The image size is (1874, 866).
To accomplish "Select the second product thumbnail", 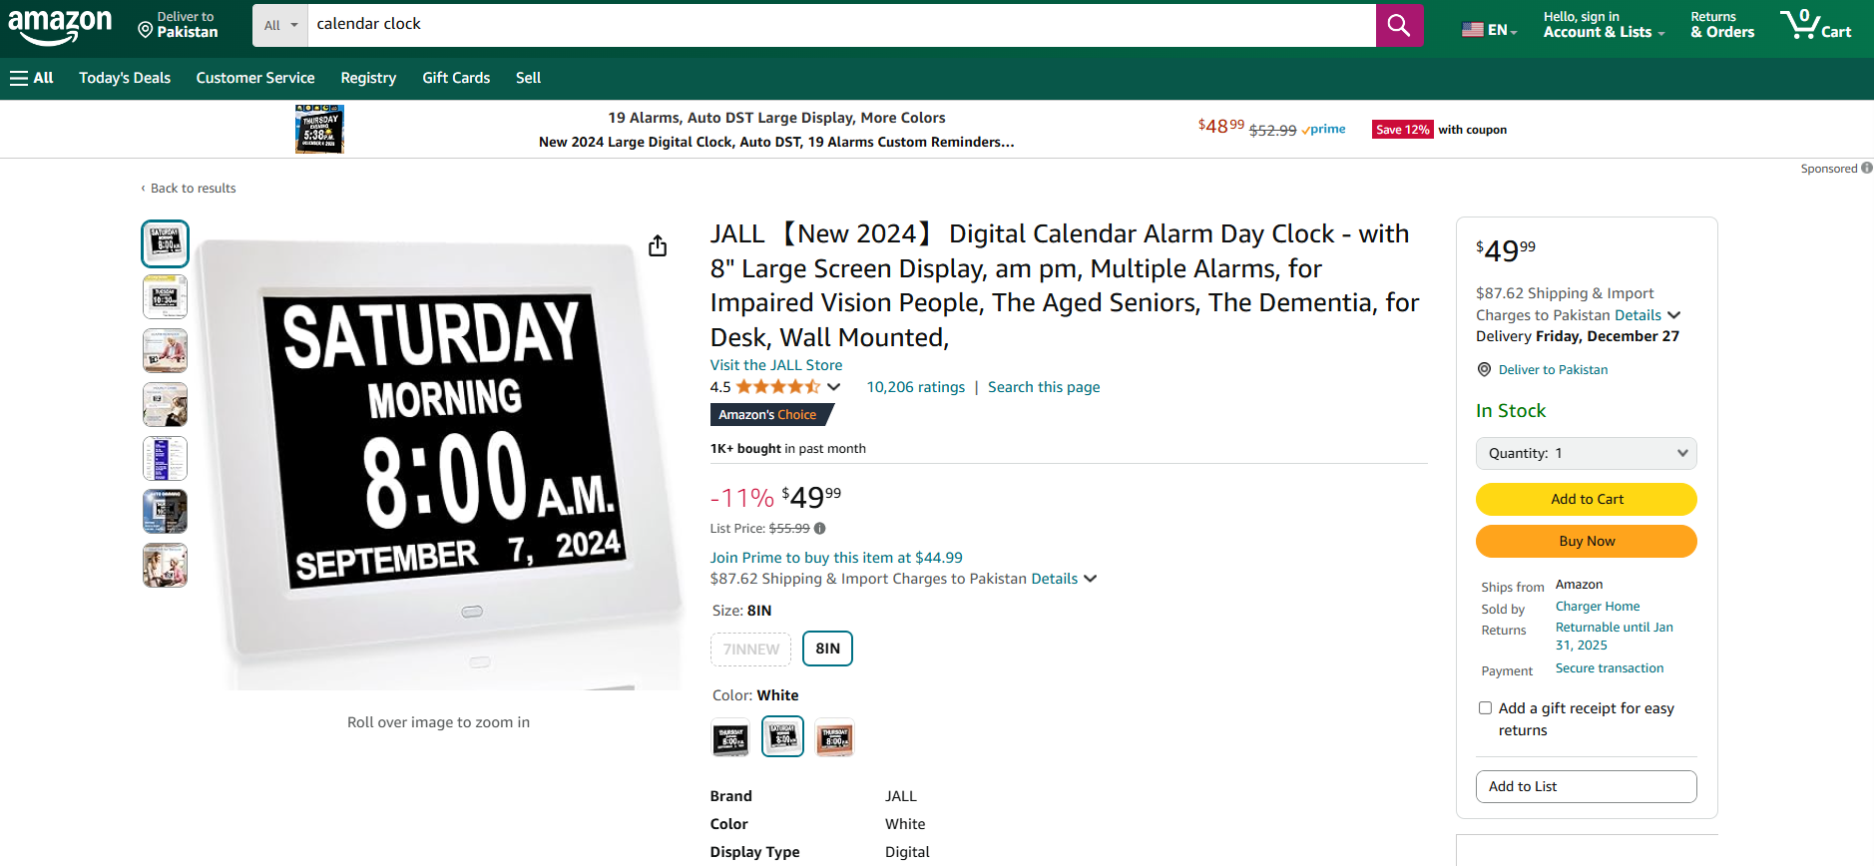I will coord(165,297).
